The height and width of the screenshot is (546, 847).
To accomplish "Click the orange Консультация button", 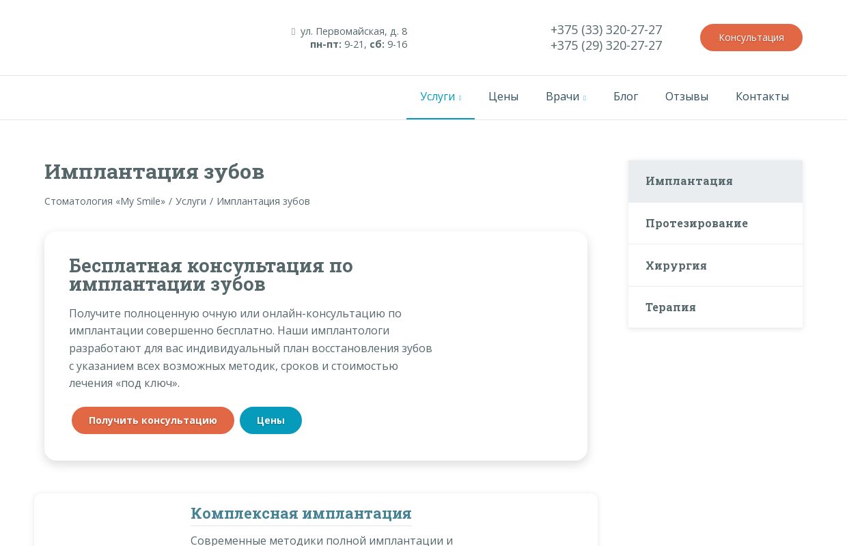I will coord(751,38).
